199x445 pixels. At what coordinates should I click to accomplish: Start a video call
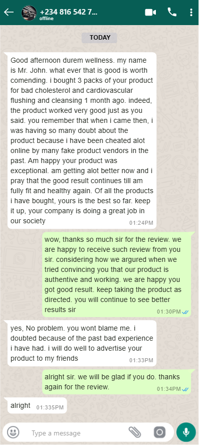[x=150, y=13]
